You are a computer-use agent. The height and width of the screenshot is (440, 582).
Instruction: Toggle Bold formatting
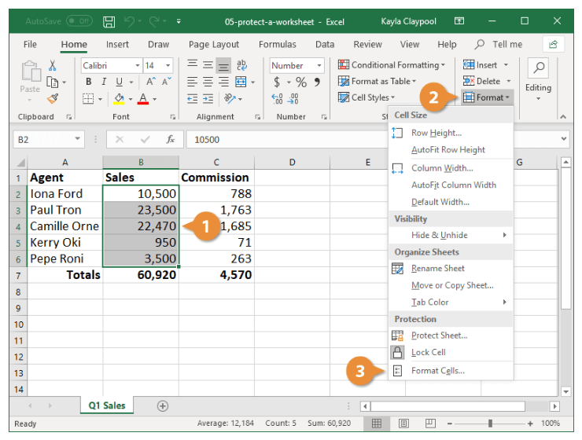coord(89,82)
